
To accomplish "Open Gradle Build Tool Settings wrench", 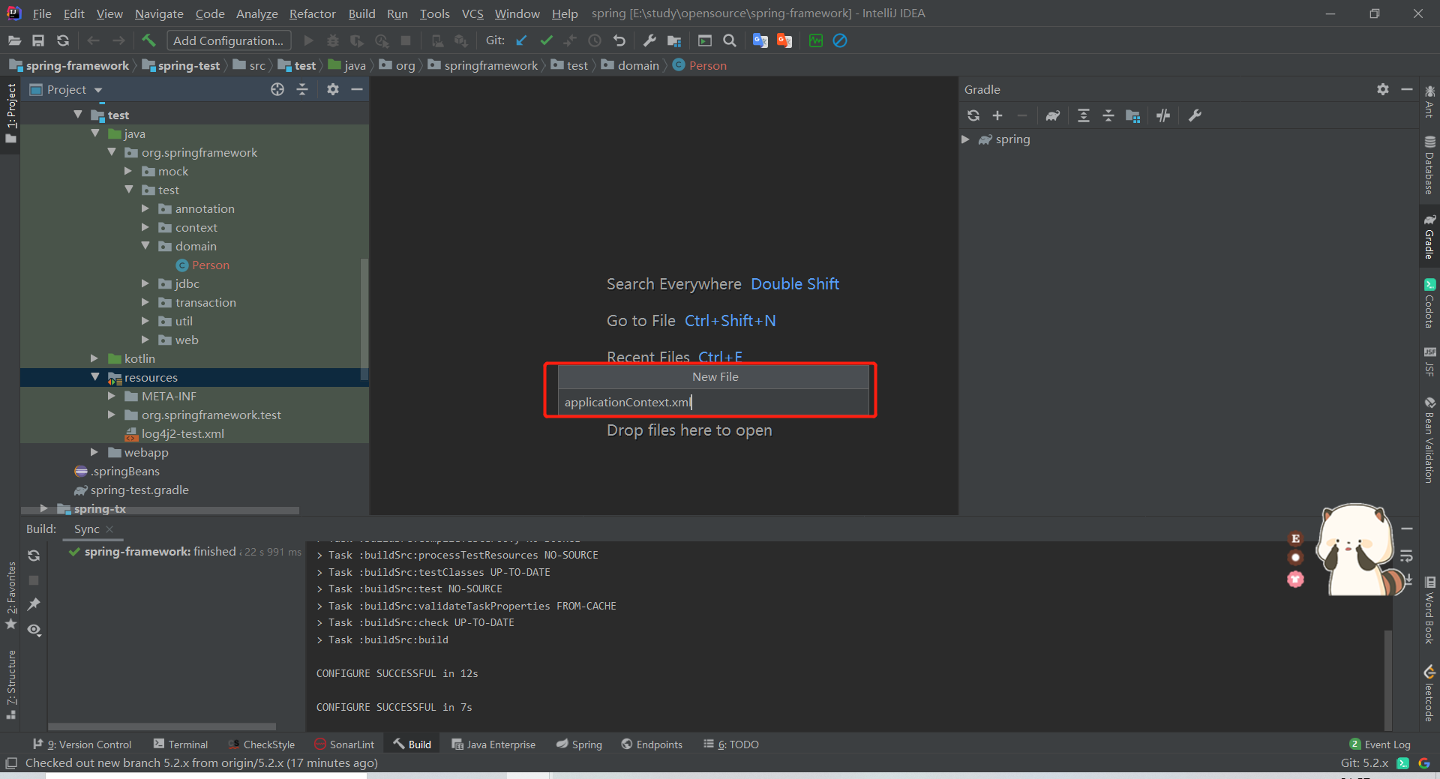I will 1195,115.
